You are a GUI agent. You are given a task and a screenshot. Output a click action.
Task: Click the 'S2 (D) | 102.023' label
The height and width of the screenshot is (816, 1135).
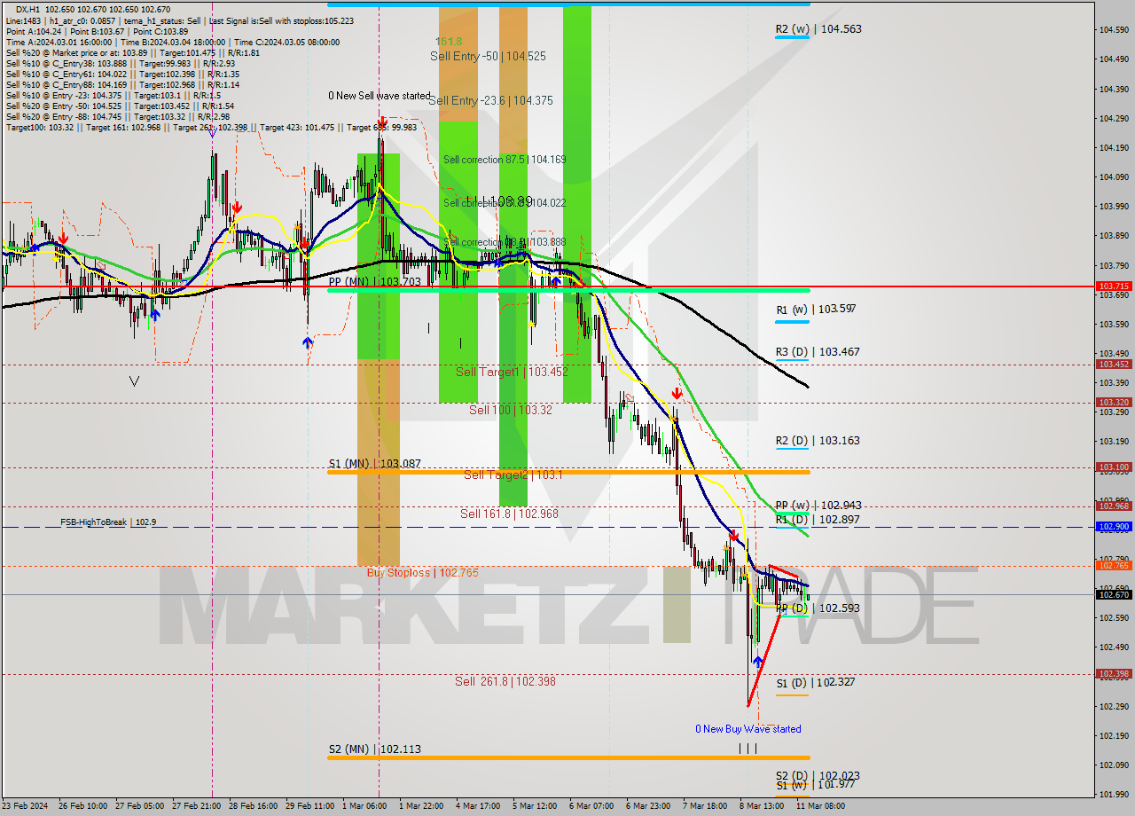[818, 775]
